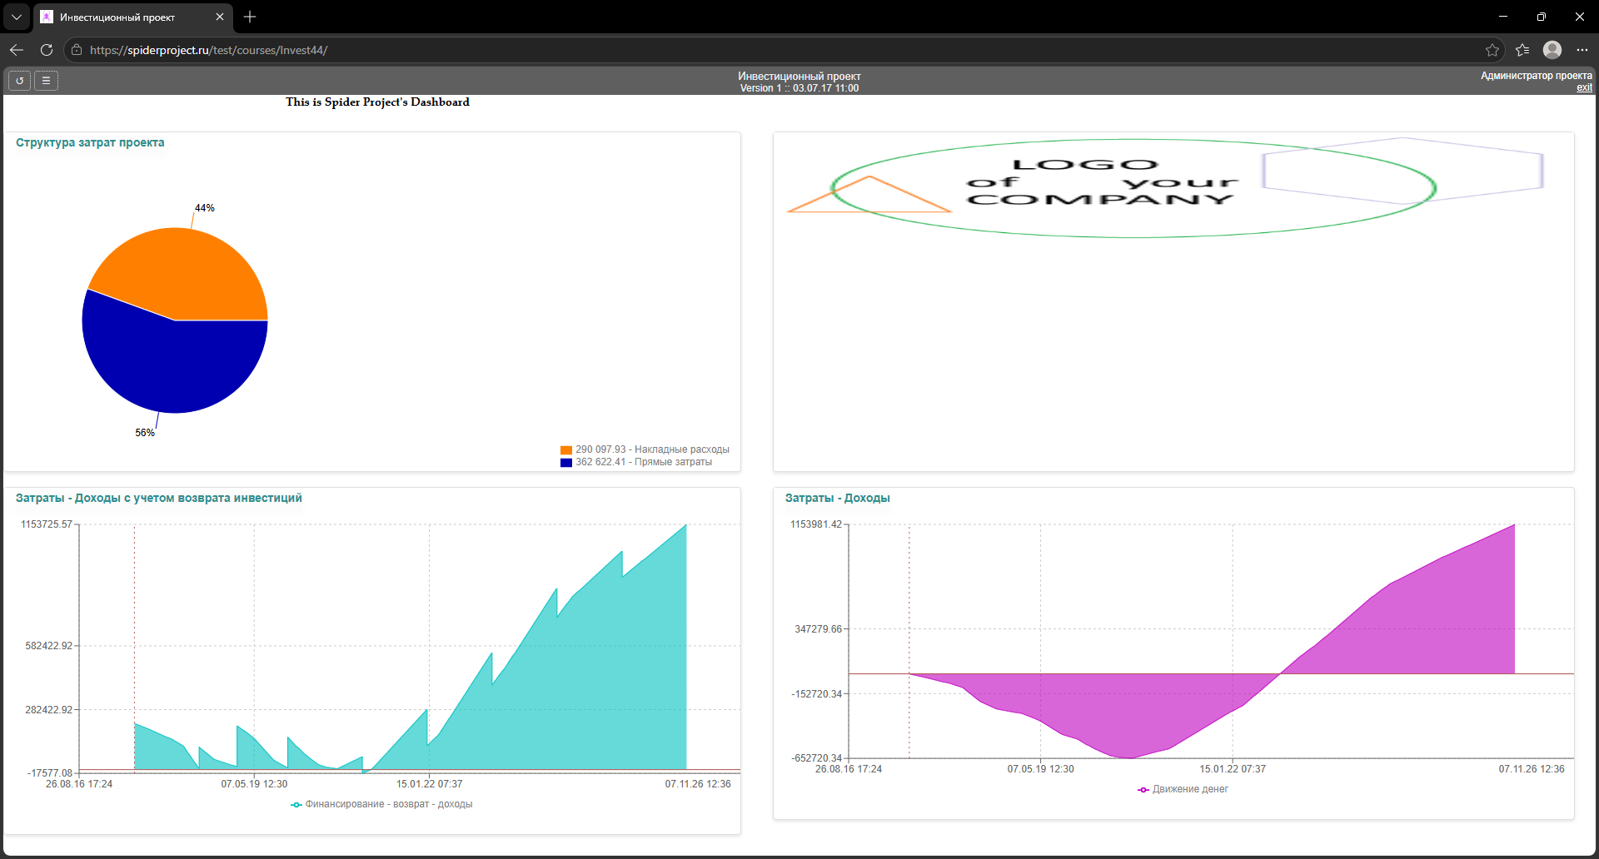Image resolution: width=1599 pixels, height=859 pixels.
Task: Click the 1153725.57 axis value
Action: 47,524
